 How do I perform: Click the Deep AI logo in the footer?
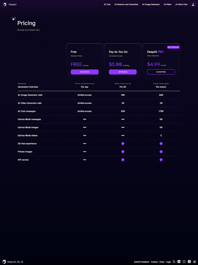(4, 262)
